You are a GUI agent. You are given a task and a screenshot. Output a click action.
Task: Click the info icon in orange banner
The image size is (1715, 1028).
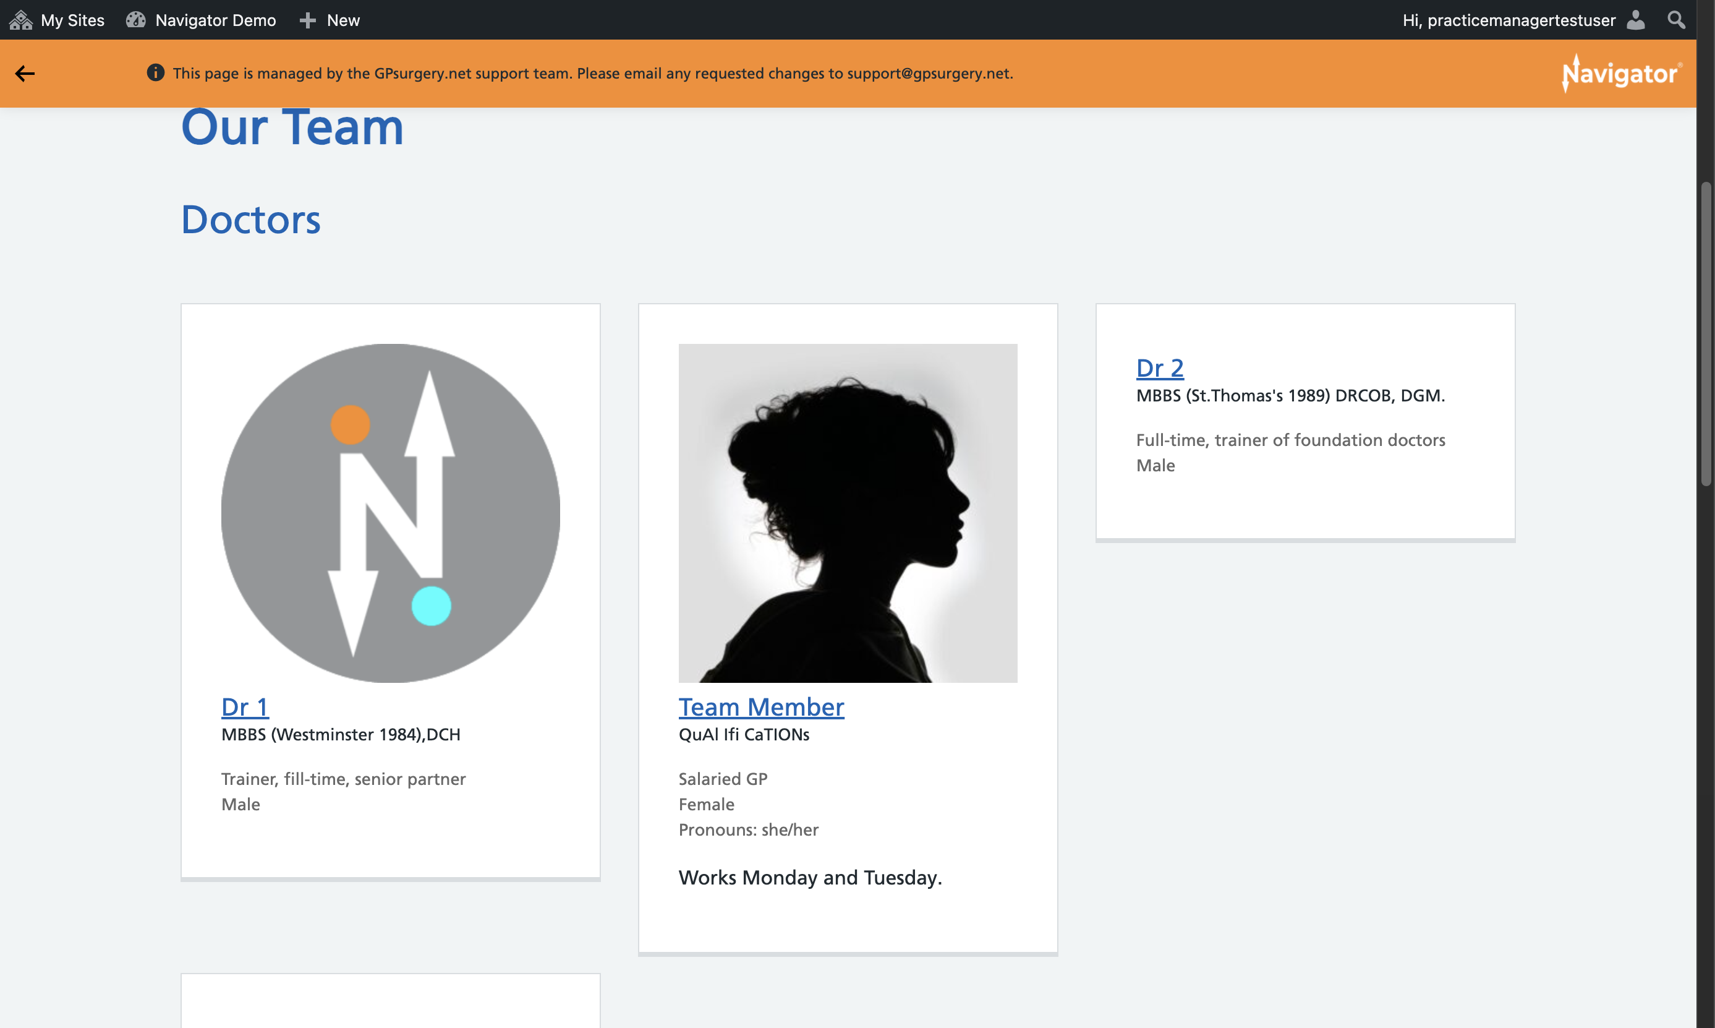click(x=155, y=73)
